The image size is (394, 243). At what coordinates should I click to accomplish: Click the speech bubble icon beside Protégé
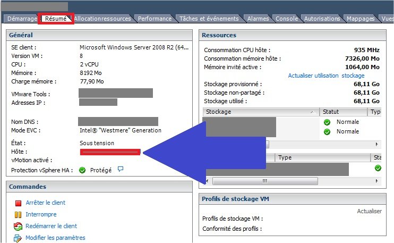coord(121,170)
